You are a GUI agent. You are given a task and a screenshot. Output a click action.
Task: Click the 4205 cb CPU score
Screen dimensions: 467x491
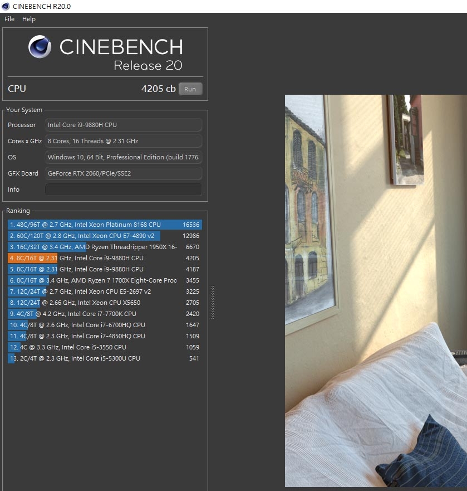(x=158, y=89)
